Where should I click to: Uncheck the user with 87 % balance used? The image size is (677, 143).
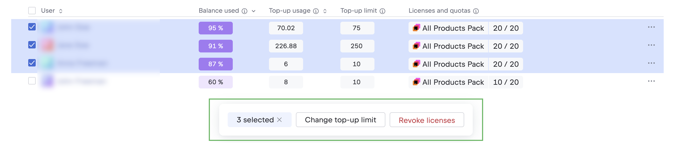point(32,63)
